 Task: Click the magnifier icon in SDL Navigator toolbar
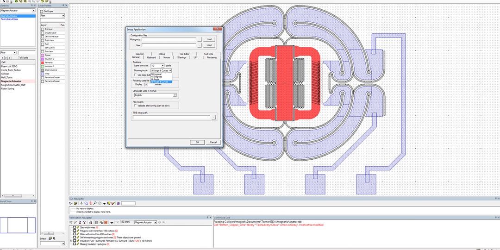click(95, 203)
